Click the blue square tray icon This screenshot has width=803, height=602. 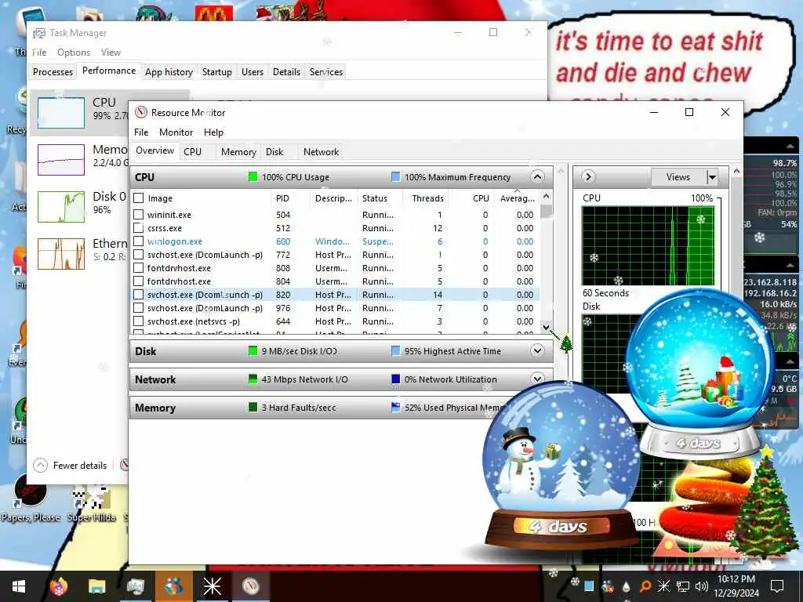coord(589,586)
